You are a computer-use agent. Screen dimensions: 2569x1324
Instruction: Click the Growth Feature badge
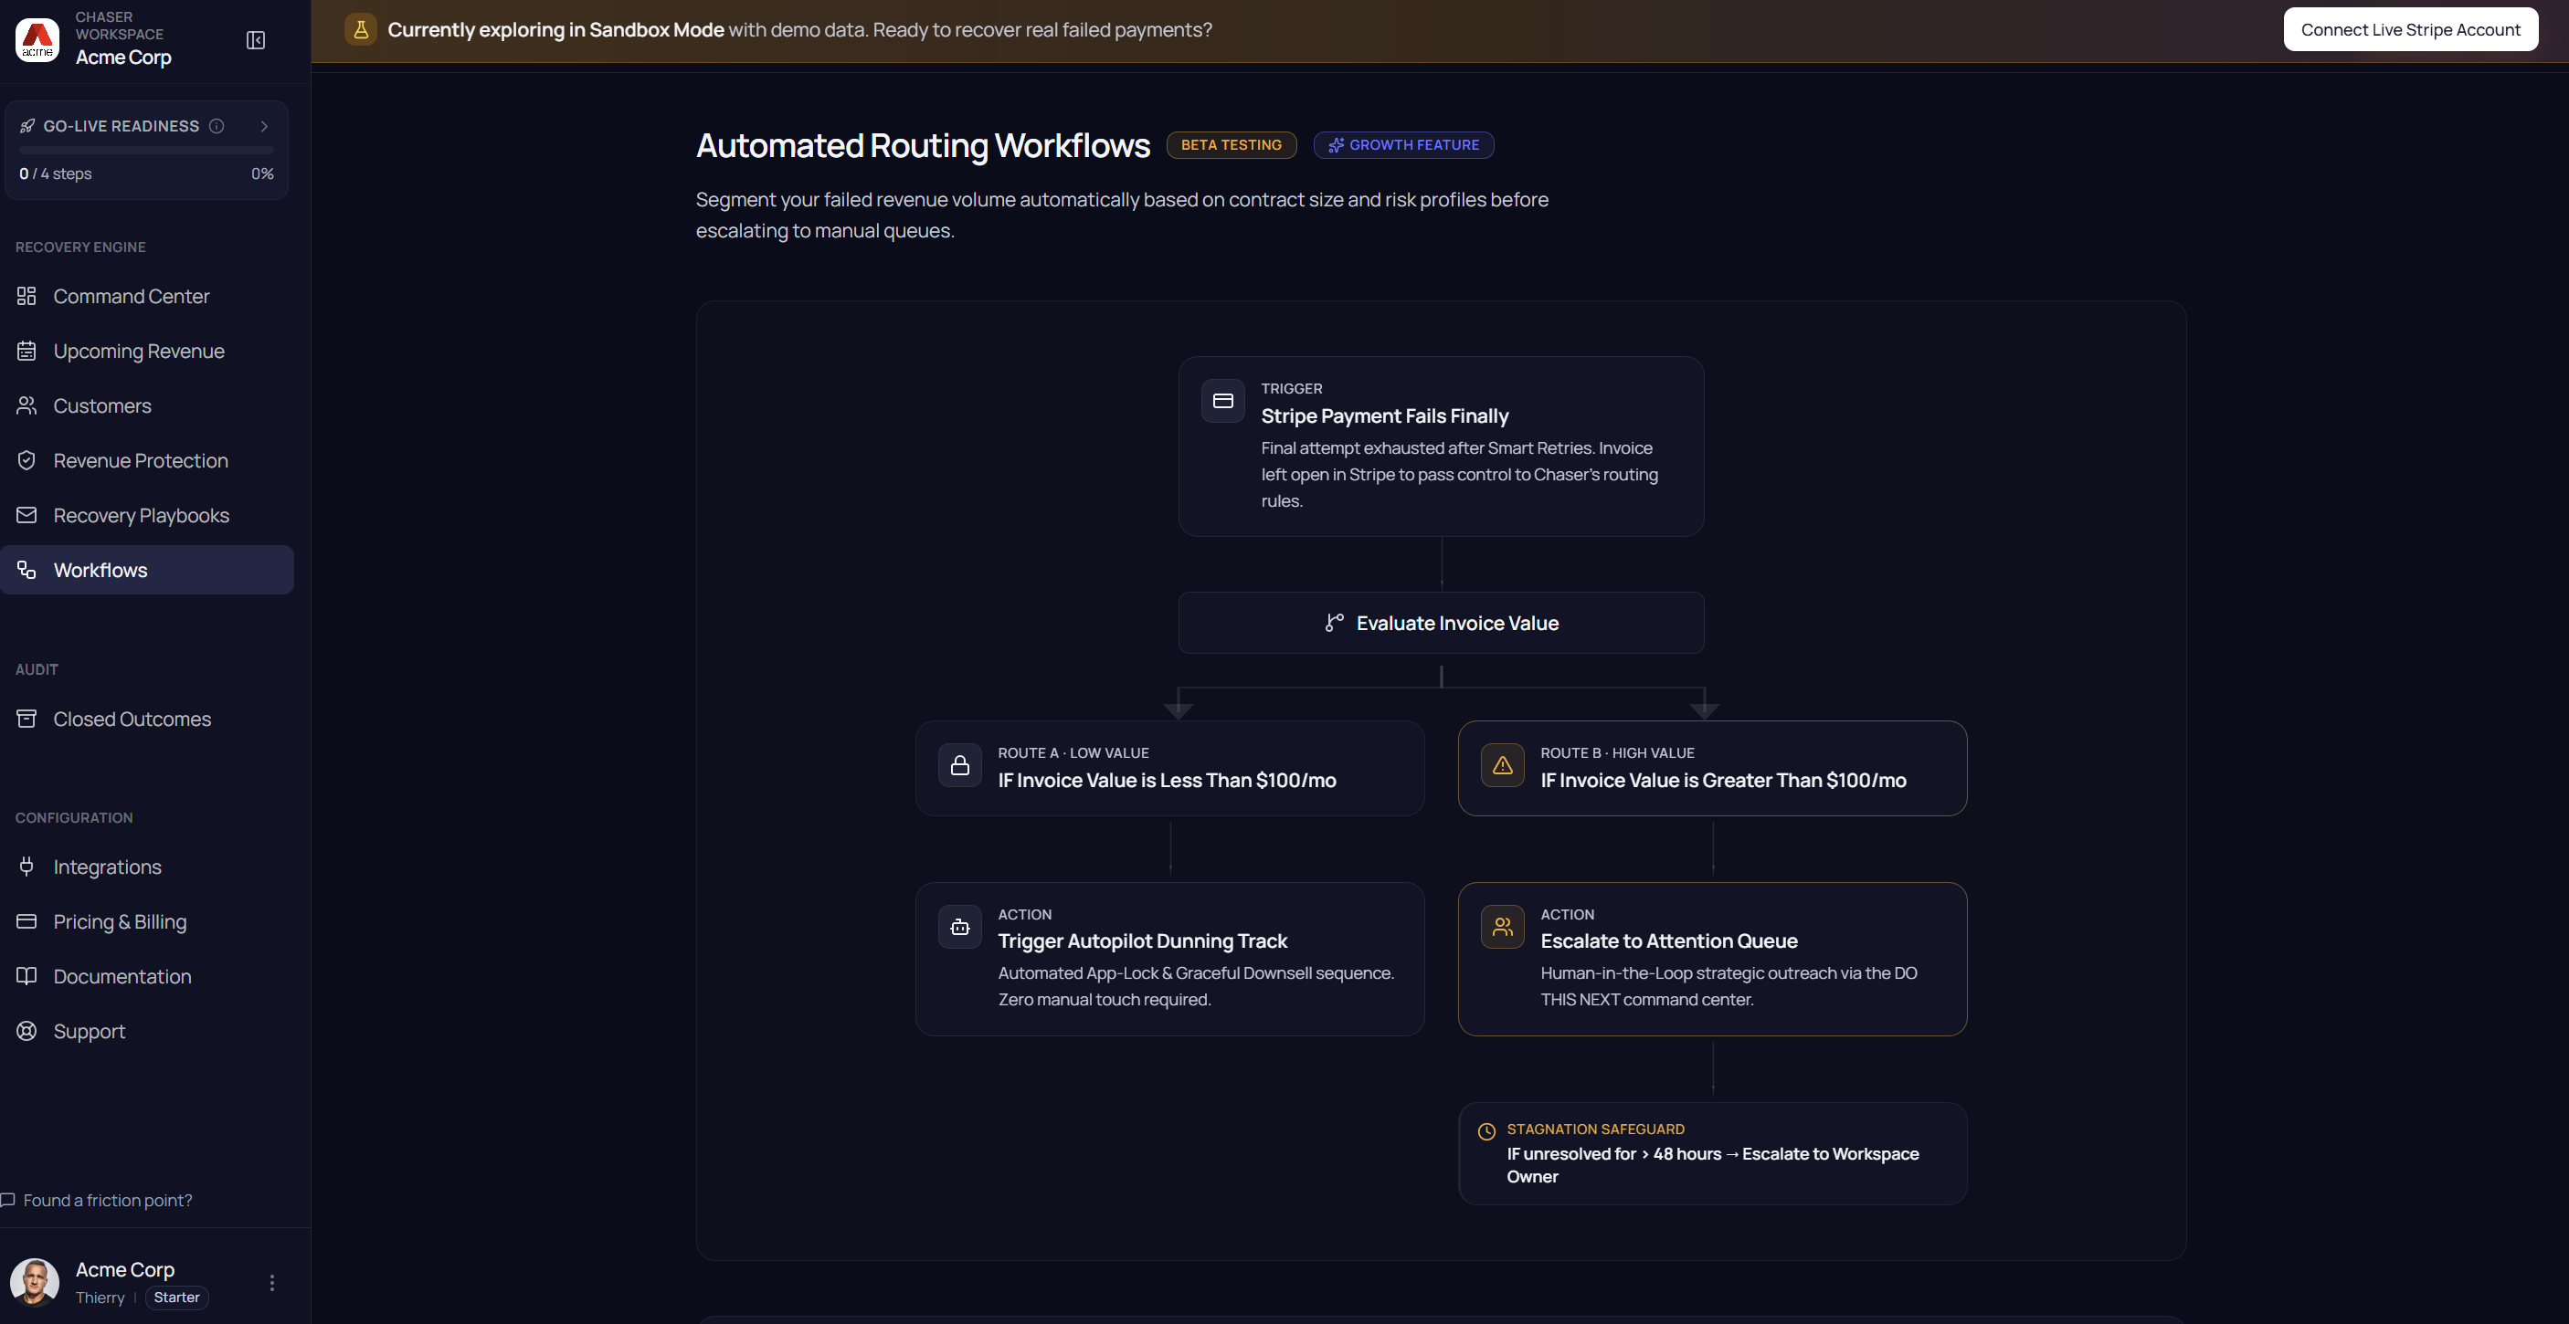click(1404, 145)
